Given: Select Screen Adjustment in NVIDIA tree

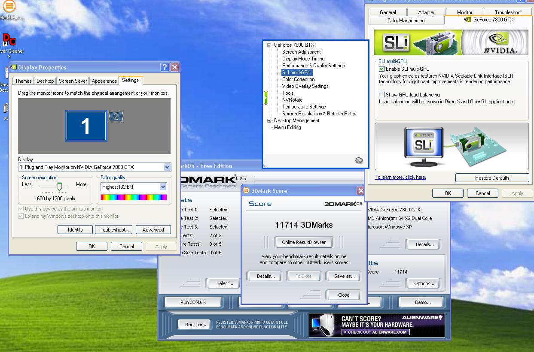Looking at the screenshot, I should coord(301,52).
